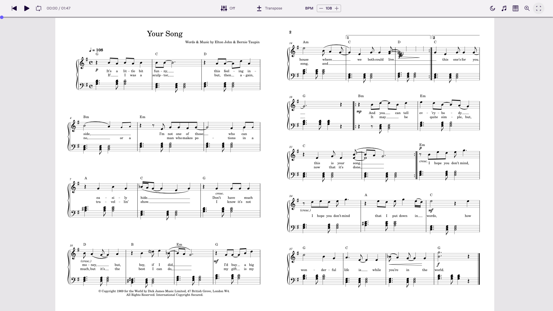Play the sheet music

tap(27, 8)
